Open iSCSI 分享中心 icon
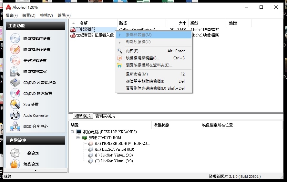This screenshot has height=182, width=287. tap(15, 126)
